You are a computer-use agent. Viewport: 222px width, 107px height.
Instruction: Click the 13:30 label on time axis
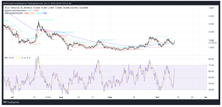click(x=48, y=97)
